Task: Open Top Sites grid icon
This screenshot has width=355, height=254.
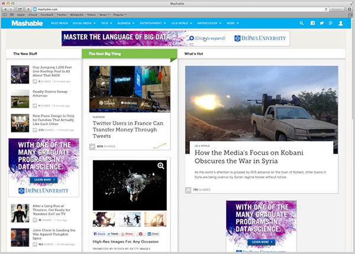Action: point(12,15)
